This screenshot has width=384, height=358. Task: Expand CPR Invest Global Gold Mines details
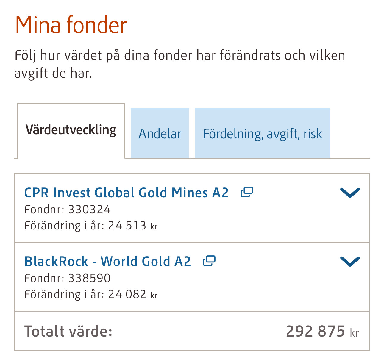click(x=350, y=193)
